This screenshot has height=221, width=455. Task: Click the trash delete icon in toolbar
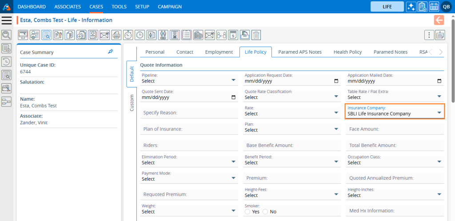point(256,35)
